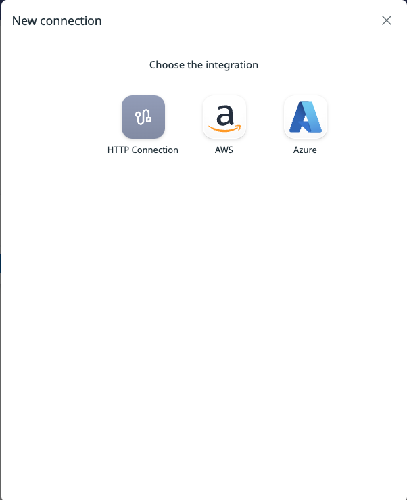Close the New connection dialog
This screenshot has width=407, height=500.
[386, 20]
